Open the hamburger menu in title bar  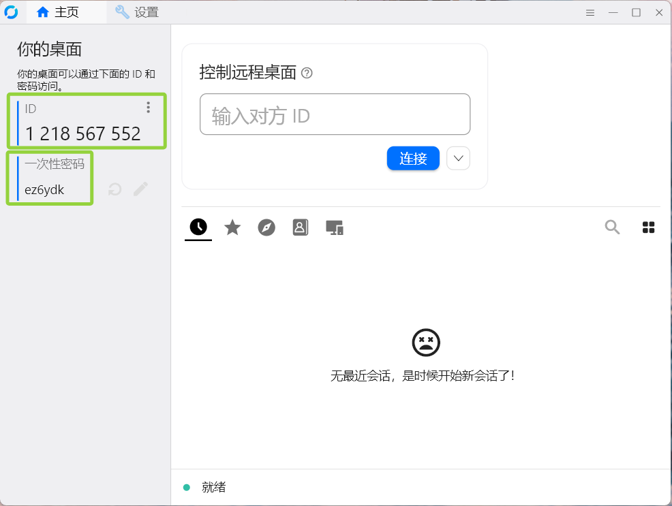pyautogui.click(x=590, y=12)
